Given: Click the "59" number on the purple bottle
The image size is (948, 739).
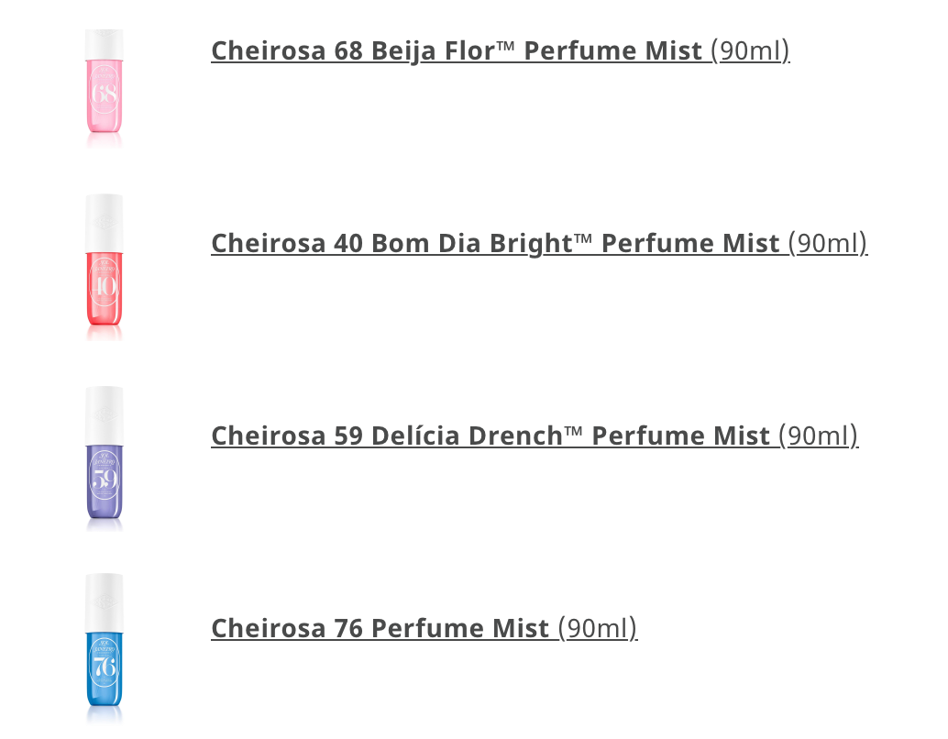Looking at the screenshot, I should coord(104,480).
